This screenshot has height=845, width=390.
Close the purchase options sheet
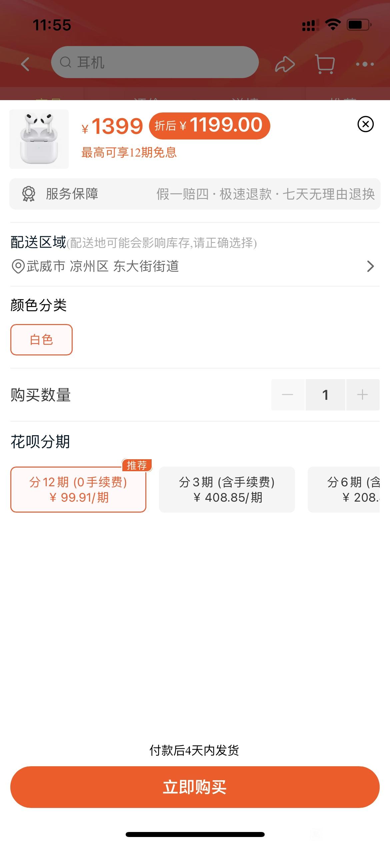366,124
